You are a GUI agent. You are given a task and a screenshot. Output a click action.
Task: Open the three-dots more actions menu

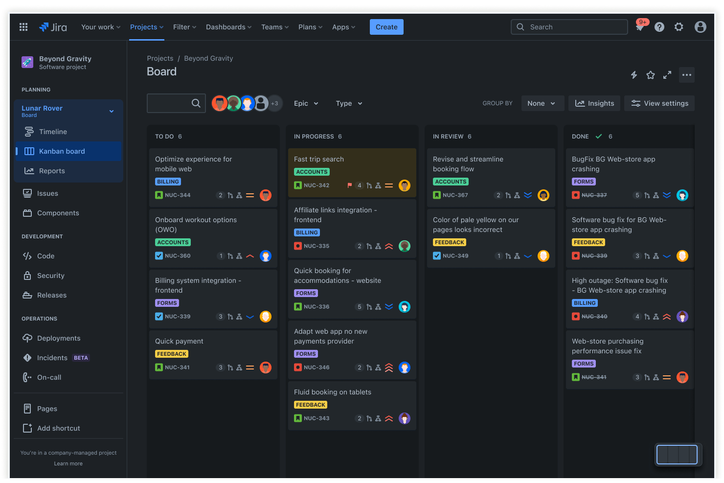tap(687, 75)
